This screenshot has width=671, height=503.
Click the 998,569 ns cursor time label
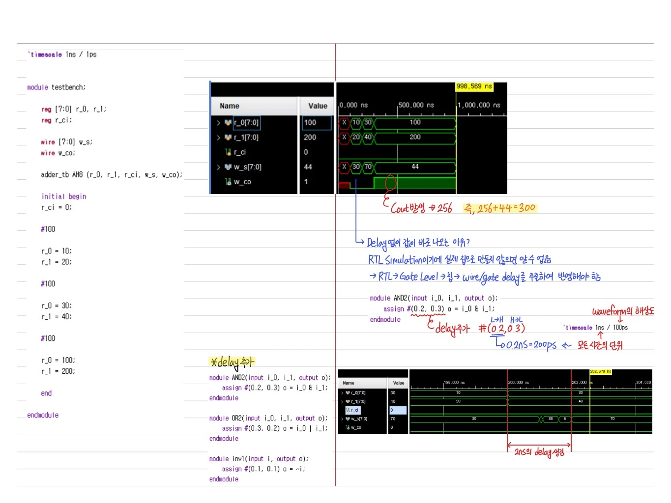coord(474,86)
